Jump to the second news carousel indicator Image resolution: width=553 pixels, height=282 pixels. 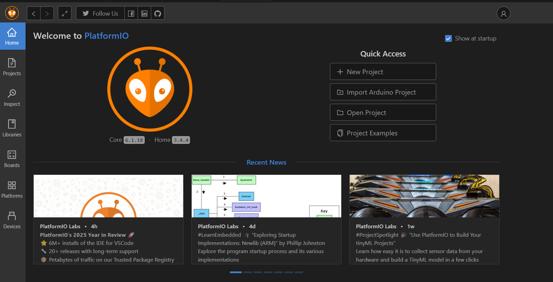pyautogui.click(x=248, y=272)
